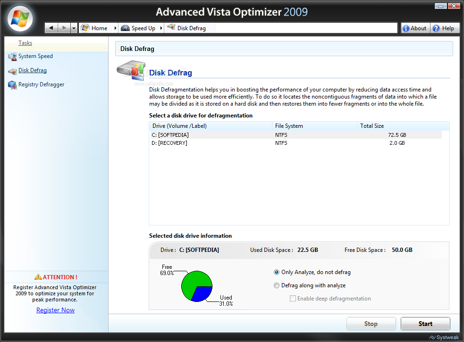The height and width of the screenshot is (342, 464).
Task: Sort by Drive (Volume /Label) column
Action: (x=211, y=126)
